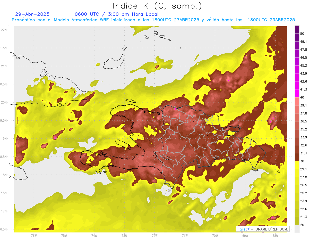The width and height of the screenshot is (309, 239).
Task: Click the color bar label '22.6'
Action: pyautogui.click(x=304, y=209)
